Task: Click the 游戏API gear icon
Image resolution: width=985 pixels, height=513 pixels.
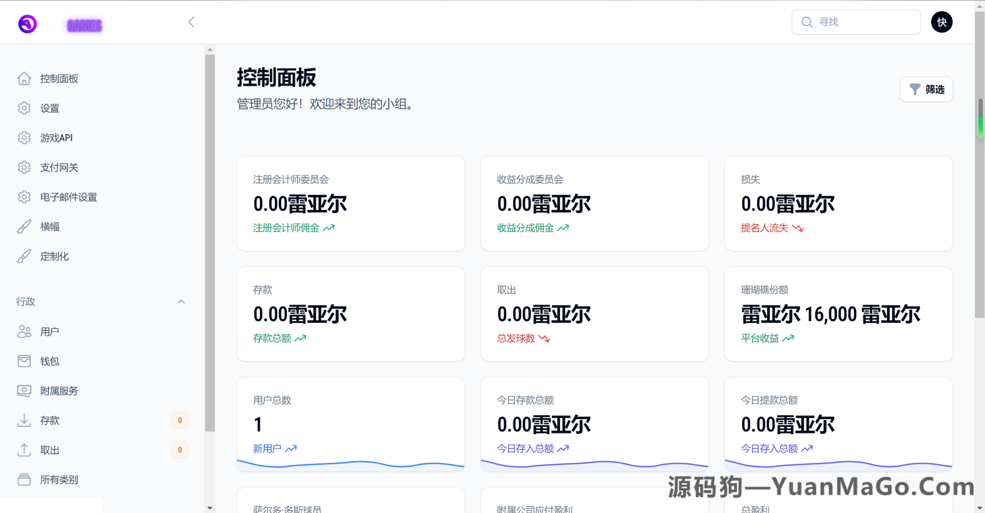Action: click(24, 138)
